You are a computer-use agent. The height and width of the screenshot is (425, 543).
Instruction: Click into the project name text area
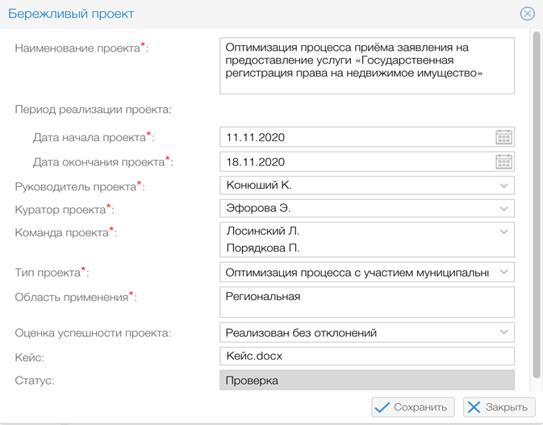click(x=366, y=66)
